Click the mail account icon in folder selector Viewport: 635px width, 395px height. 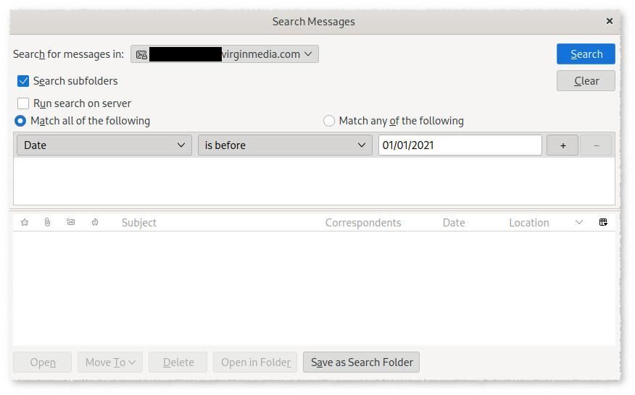[x=142, y=54]
